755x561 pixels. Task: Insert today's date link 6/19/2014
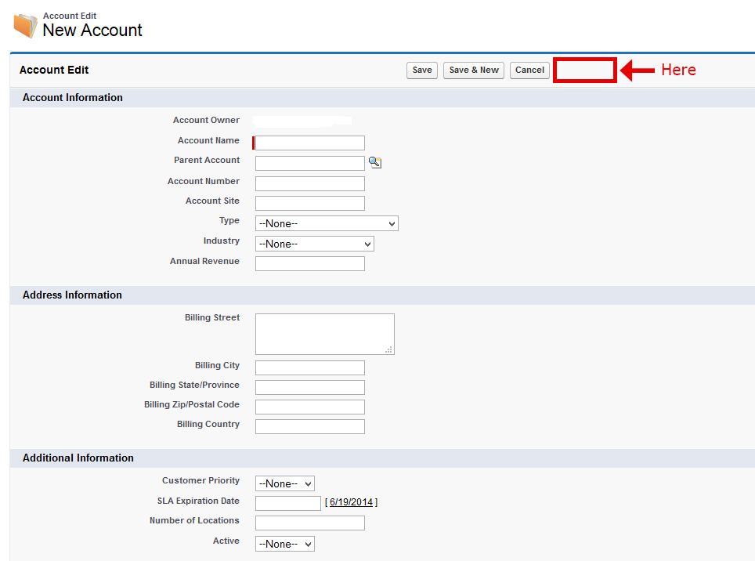pos(351,502)
